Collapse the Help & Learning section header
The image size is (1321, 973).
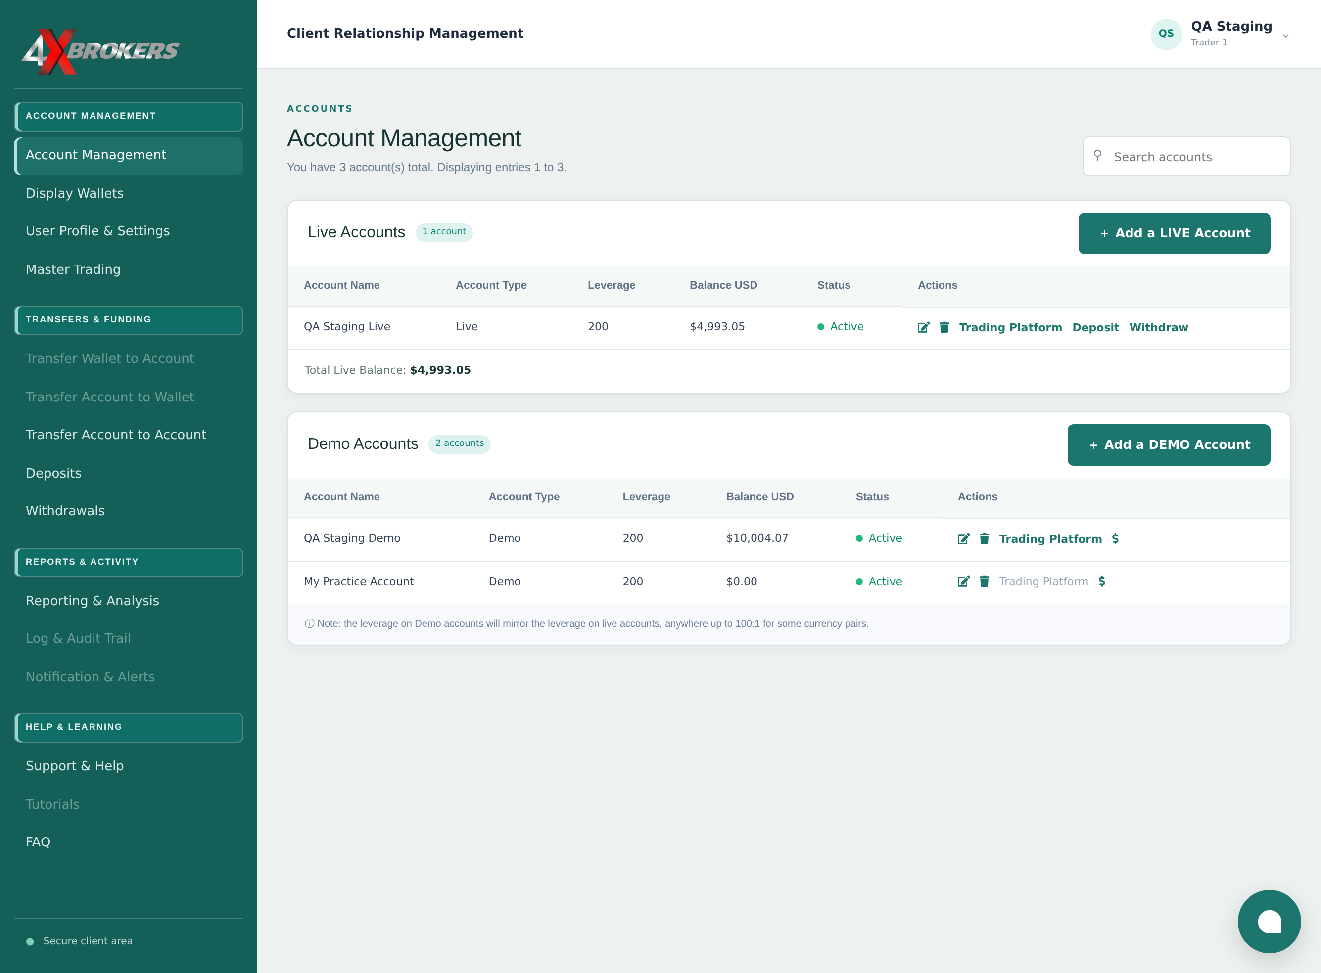(x=129, y=727)
